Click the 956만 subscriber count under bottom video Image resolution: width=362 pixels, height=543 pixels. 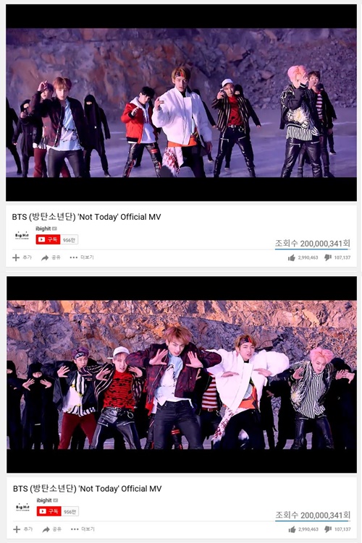(70, 511)
